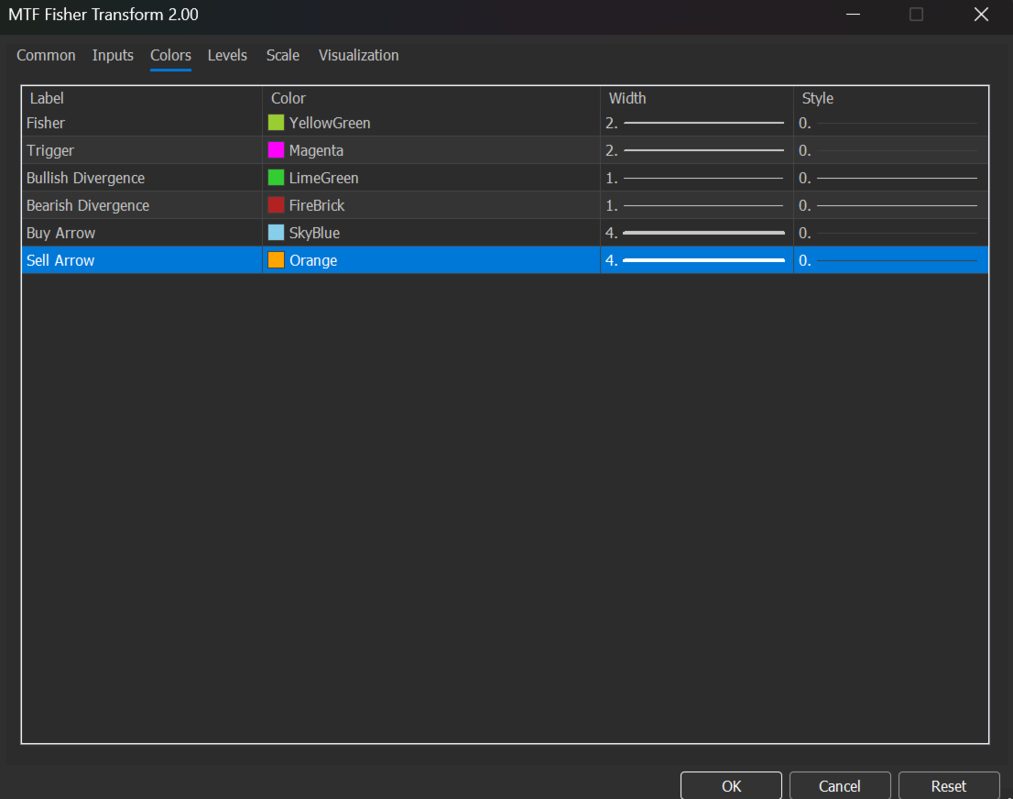Dismiss the dialog using Cancel
1013x799 pixels.
[839, 786]
